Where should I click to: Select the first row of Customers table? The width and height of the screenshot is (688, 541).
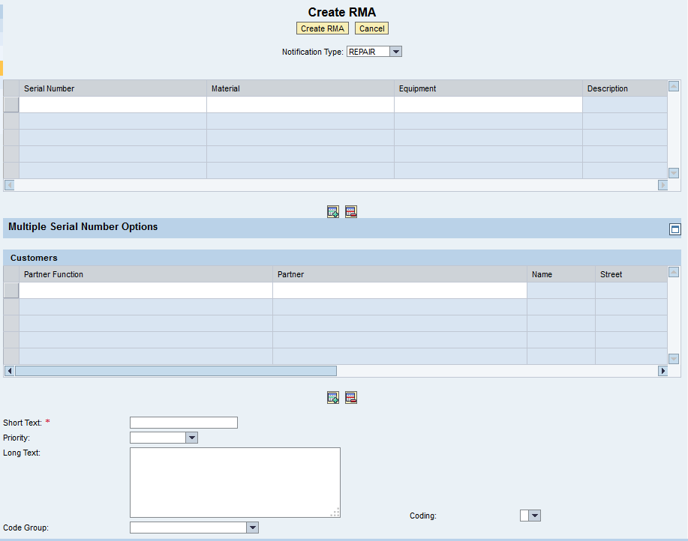(11, 291)
